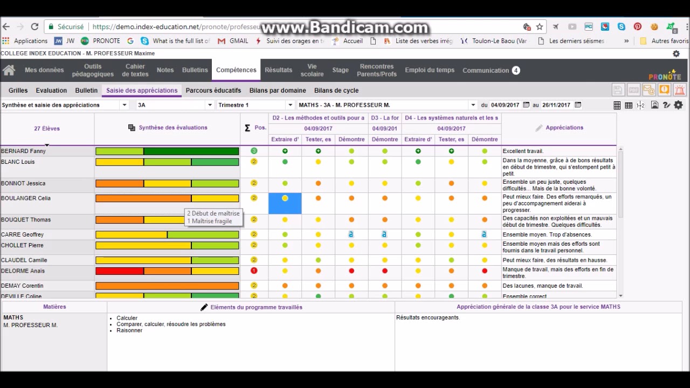Open the gear icon near college title
The image size is (690, 388).
[676, 53]
